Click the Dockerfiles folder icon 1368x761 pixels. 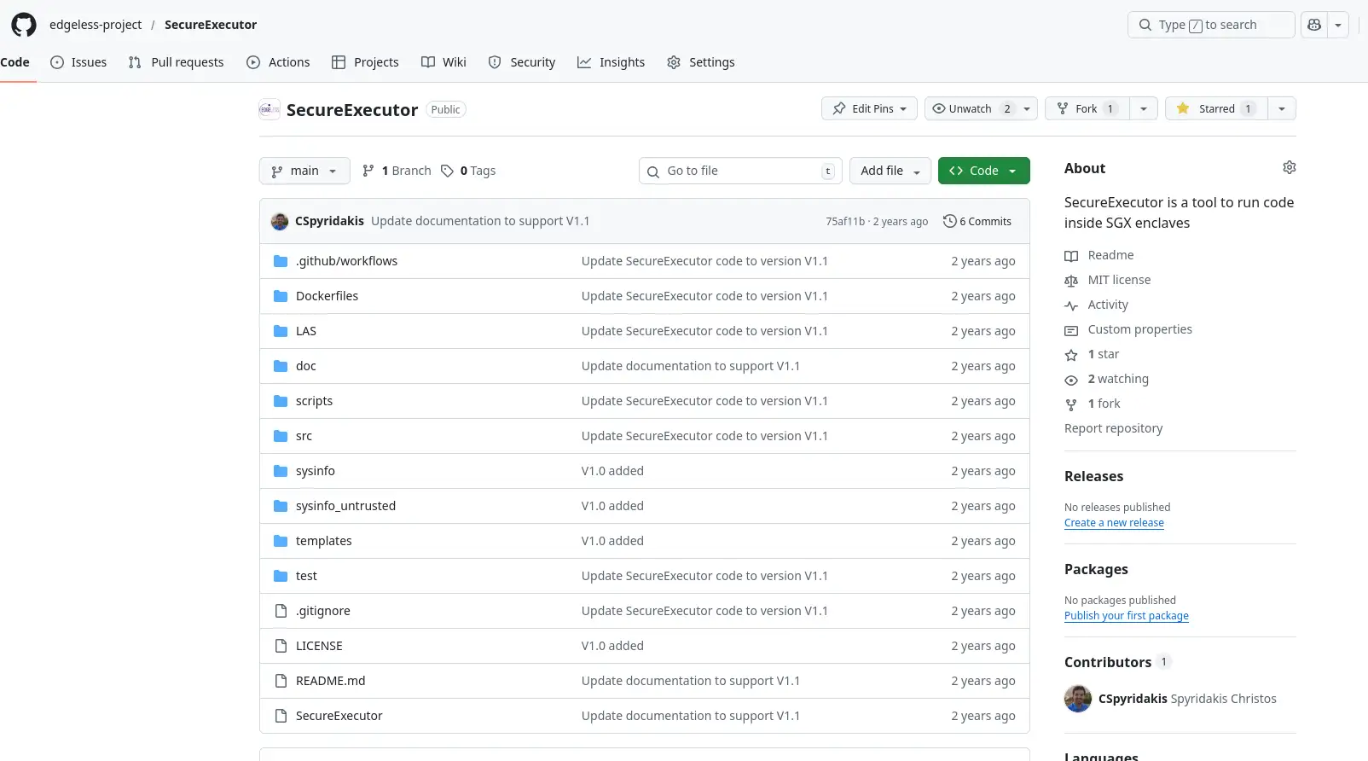tap(281, 296)
